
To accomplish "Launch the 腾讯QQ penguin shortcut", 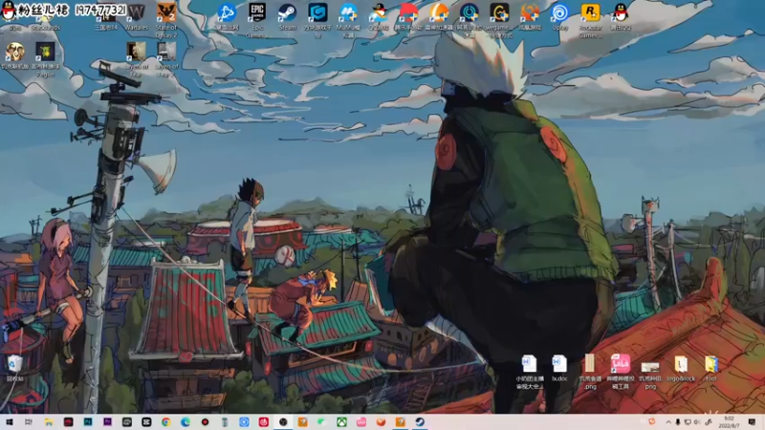I will pos(621,16).
